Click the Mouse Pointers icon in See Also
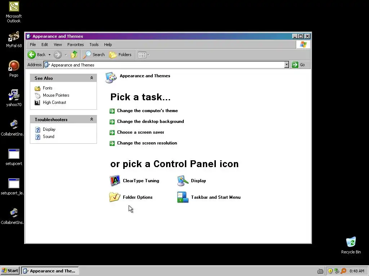369x276 pixels. 37,95
